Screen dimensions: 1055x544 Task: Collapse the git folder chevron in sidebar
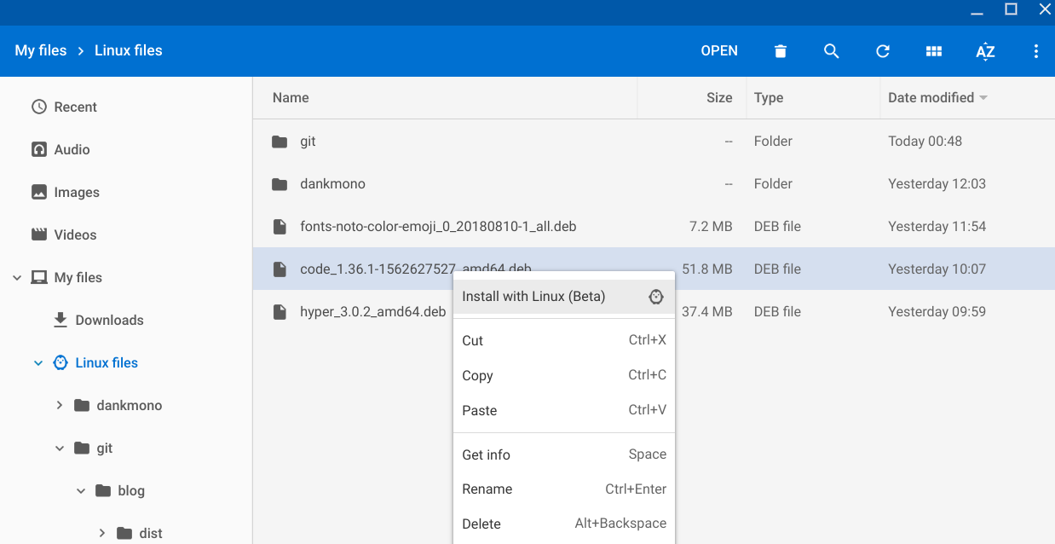[x=60, y=449]
